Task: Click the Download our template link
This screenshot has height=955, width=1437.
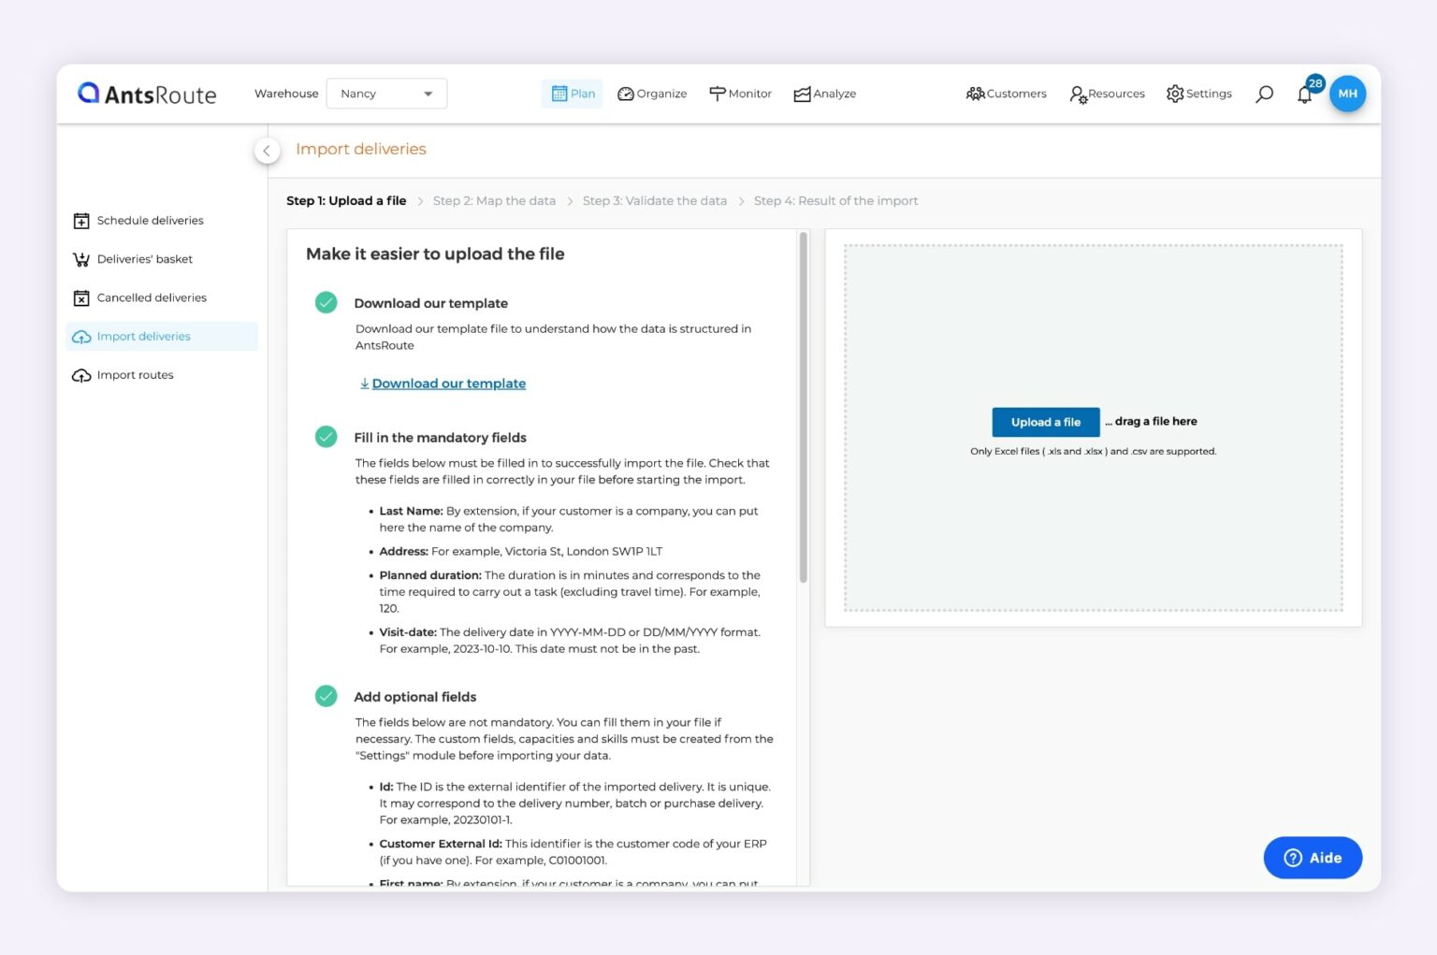Action: point(448,383)
